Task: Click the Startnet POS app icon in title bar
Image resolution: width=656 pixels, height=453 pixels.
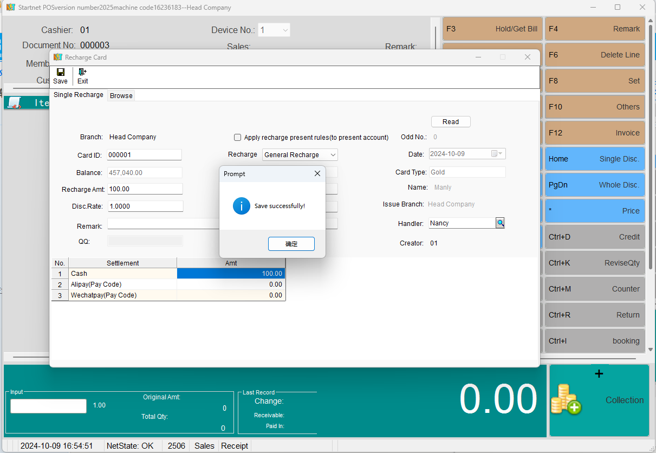Action: pyautogui.click(x=10, y=8)
